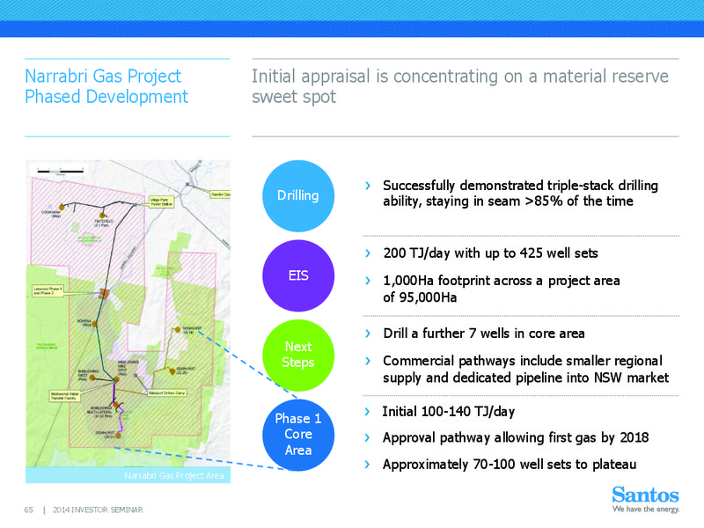This screenshot has height=528, width=704.
Task: Select the Phase 1 Core Area circle
Action: coord(298,435)
